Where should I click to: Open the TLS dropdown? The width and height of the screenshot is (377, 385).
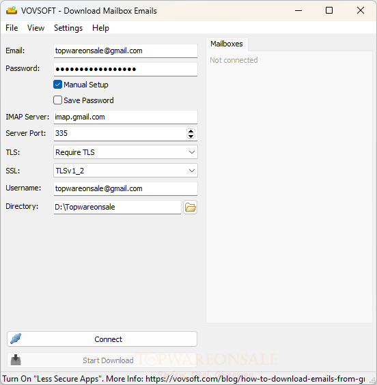(126, 152)
